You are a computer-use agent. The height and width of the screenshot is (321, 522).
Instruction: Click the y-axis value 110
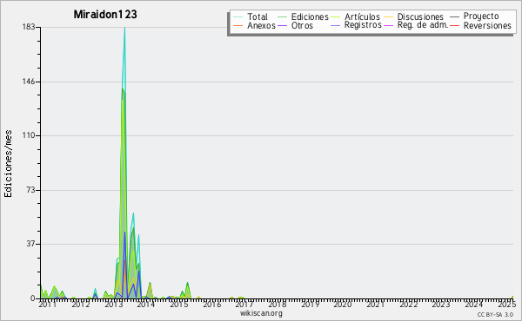point(29,135)
